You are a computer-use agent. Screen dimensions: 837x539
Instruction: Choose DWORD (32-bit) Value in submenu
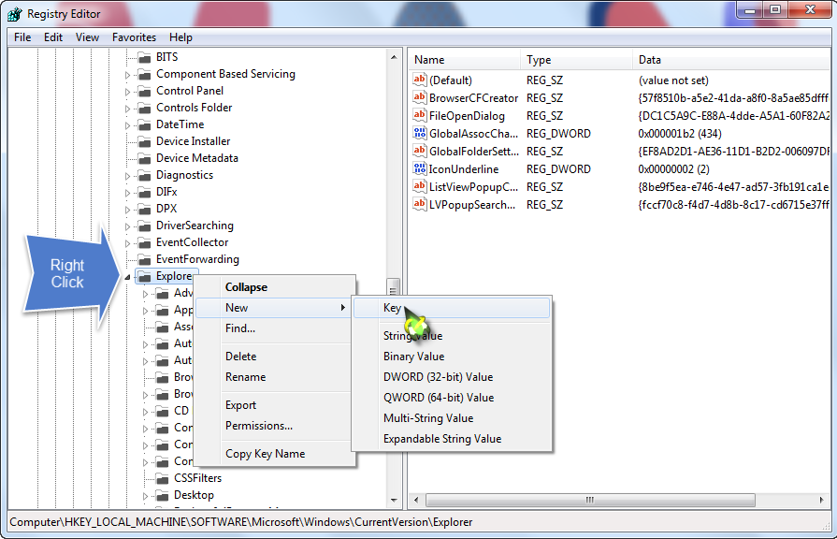click(x=452, y=377)
